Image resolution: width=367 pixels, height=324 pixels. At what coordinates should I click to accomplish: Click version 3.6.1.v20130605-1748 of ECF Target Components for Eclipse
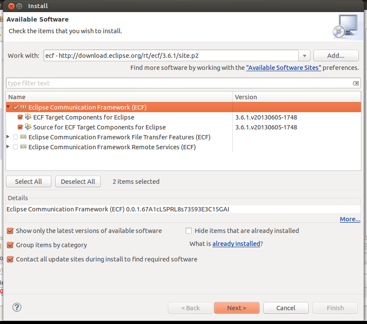(x=266, y=117)
